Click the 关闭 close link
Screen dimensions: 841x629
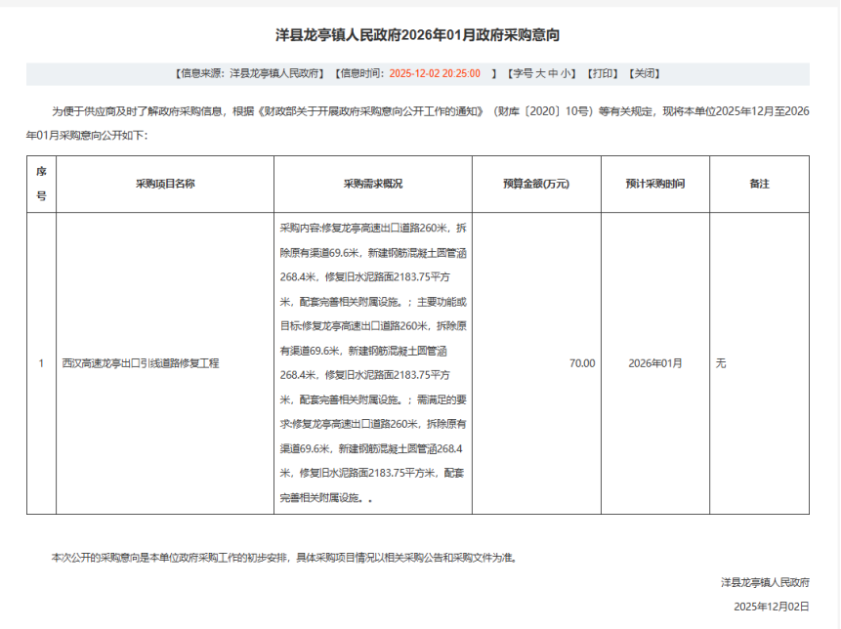(x=643, y=73)
